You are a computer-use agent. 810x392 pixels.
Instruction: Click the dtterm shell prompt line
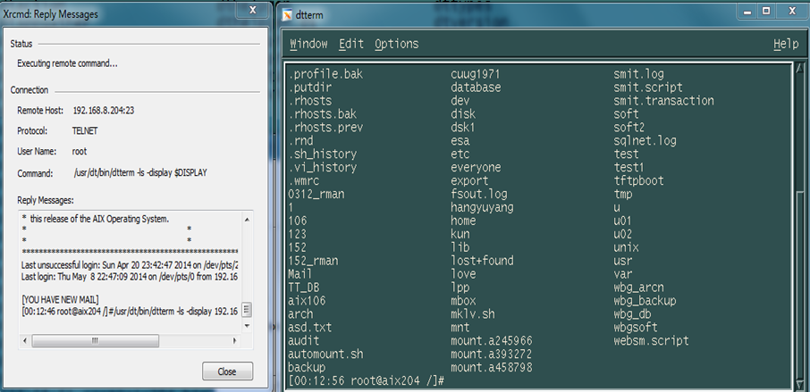[367, 381]
